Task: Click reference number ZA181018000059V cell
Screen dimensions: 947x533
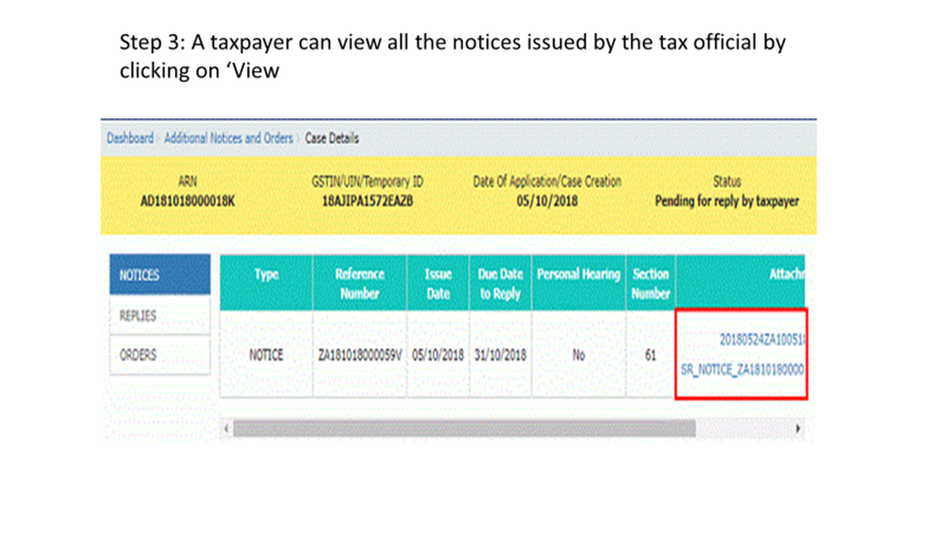Action: tap(360, 356)
